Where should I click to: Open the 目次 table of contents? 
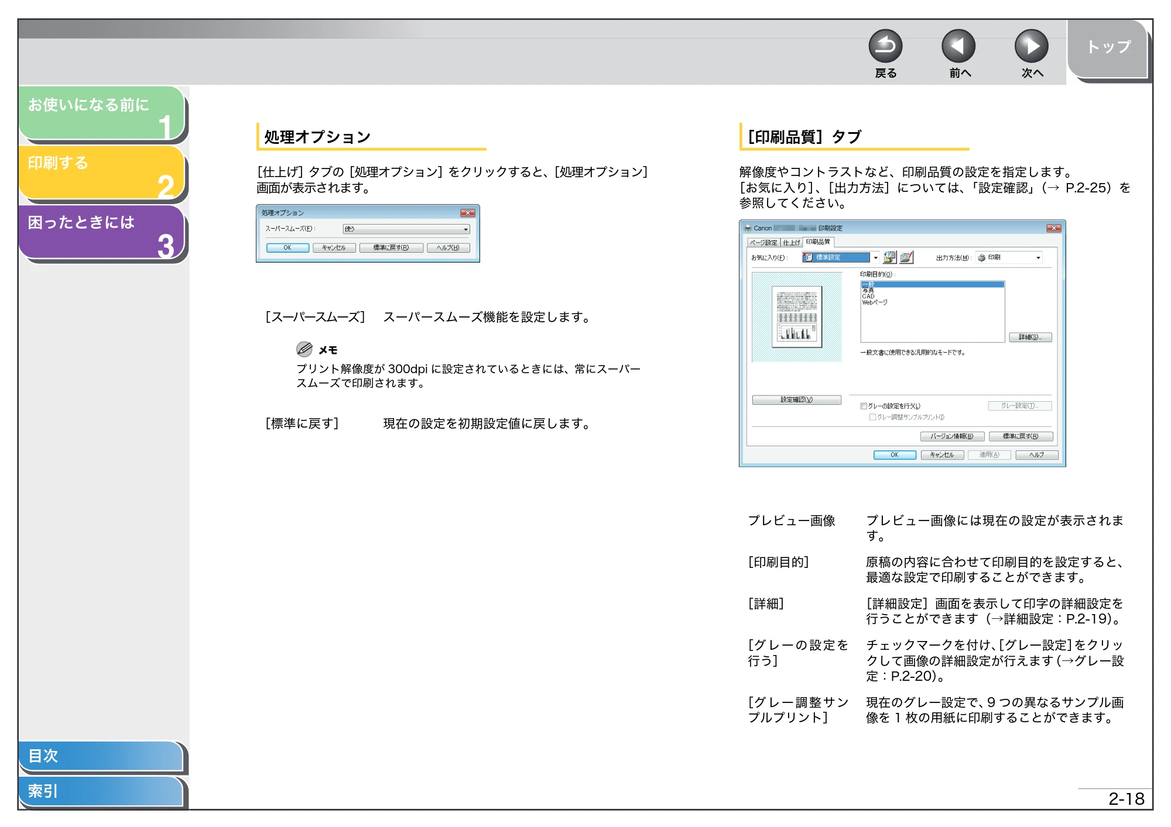pyautogui.click(x=101, y=756)
